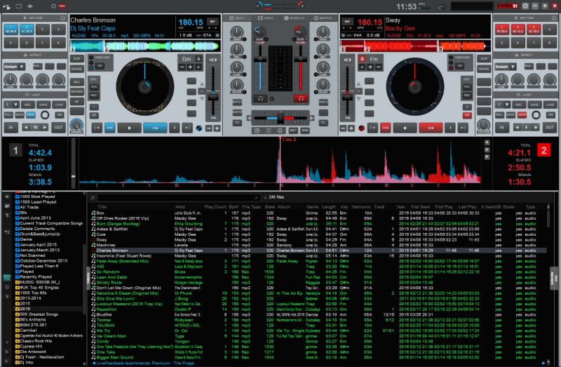Play/pause deck 2 with red play button
The image size is (561, 367).
click(431, 128)
